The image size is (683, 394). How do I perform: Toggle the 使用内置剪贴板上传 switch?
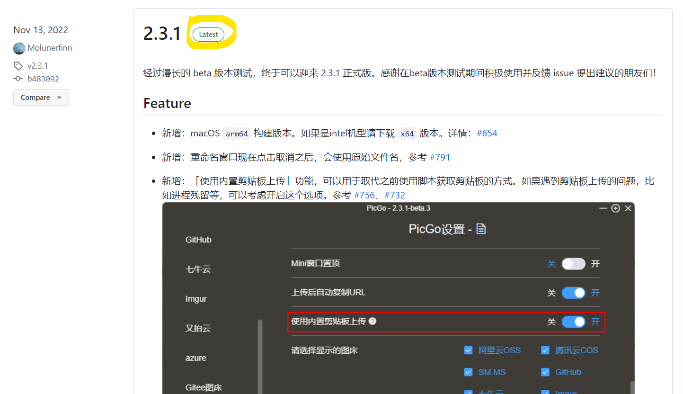click(x=574, y=322)
